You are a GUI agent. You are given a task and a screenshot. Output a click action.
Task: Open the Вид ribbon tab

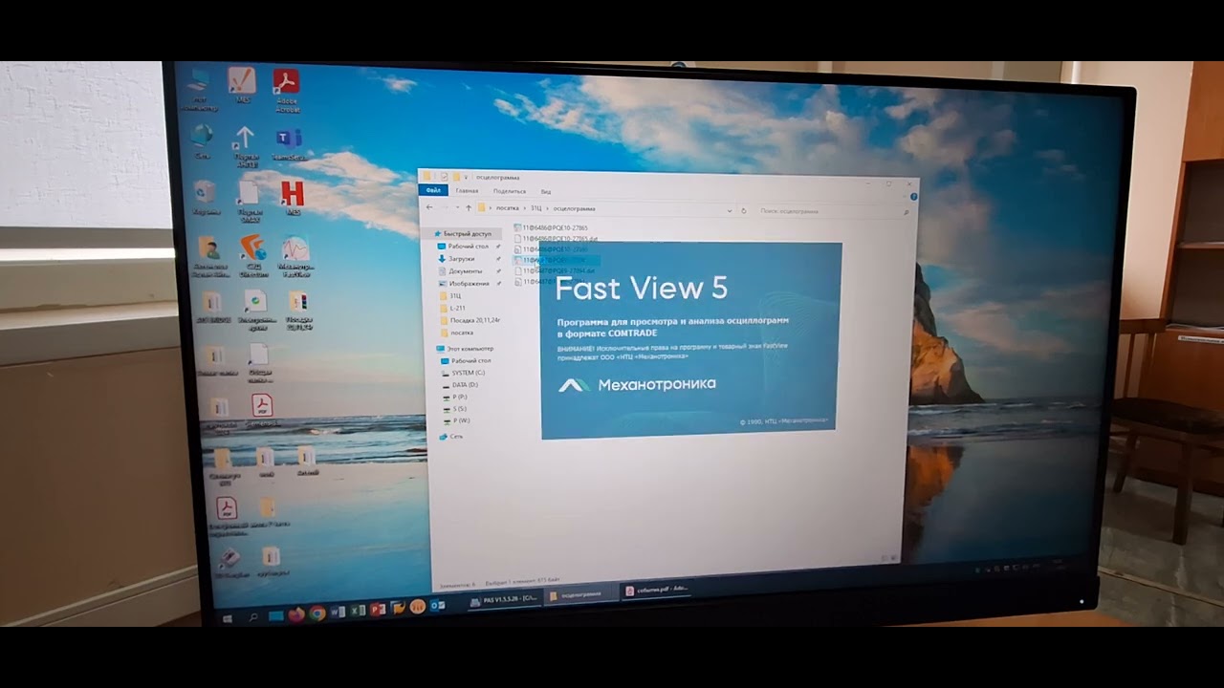(x=545, y=192)
